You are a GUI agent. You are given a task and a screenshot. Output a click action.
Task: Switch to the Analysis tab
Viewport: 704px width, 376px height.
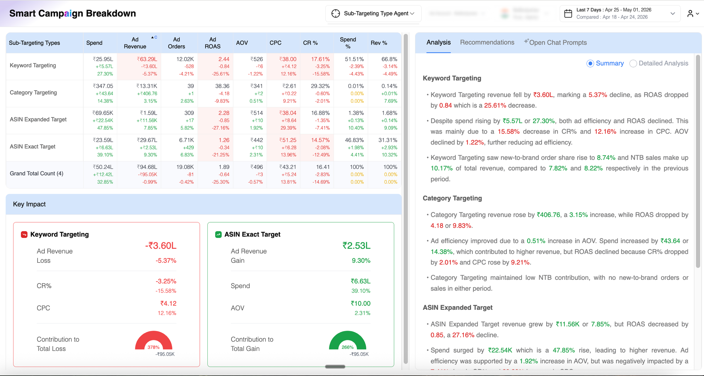tap(438, 43)
